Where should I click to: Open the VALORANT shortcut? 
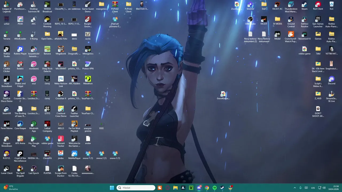[61, 65]
